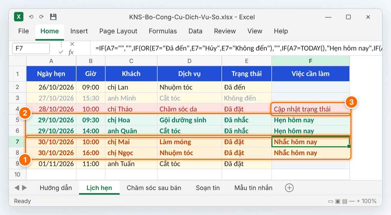Select column A header
391x215 pixels.
[51, 61]
